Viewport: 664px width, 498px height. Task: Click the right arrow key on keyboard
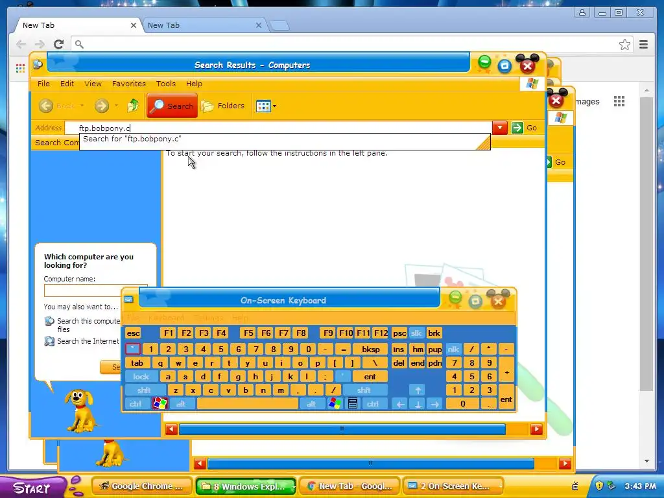coord(435,403)
